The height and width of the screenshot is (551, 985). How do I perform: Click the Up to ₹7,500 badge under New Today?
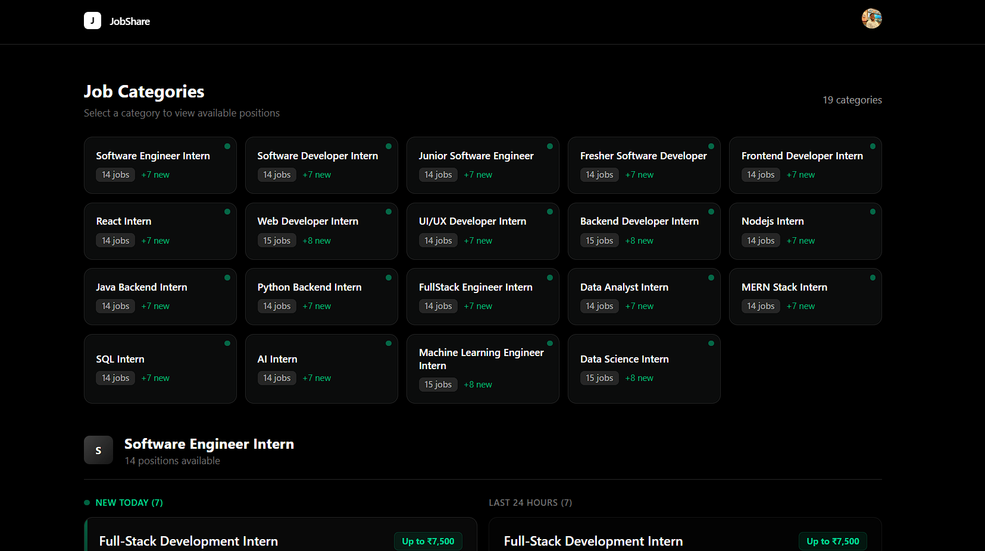point(428,541)
